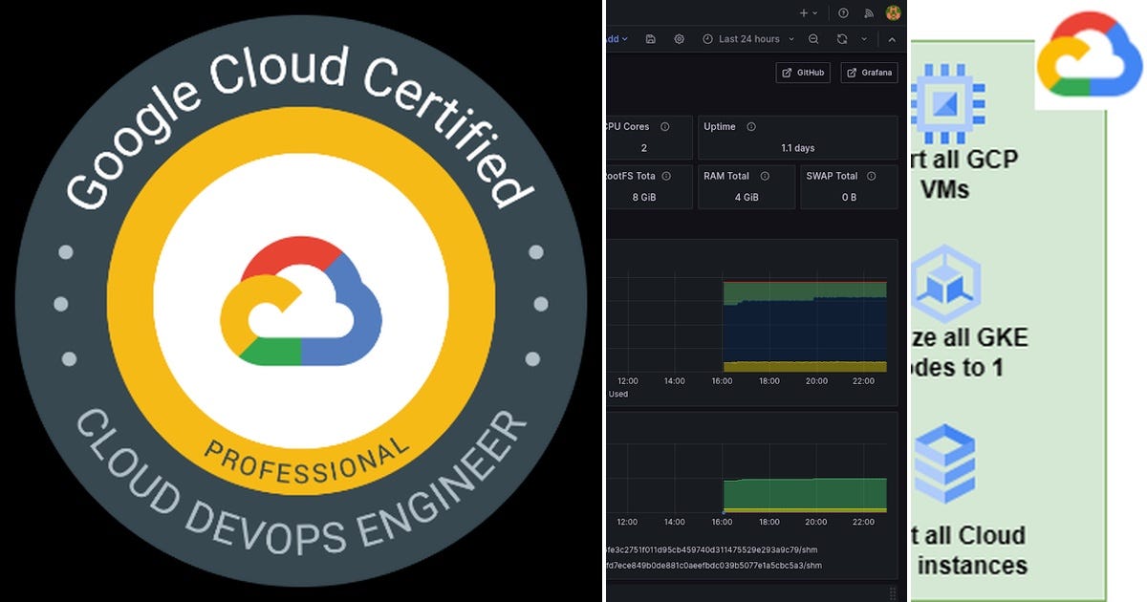Click the RAM Total info icon

tap(765, 176)
